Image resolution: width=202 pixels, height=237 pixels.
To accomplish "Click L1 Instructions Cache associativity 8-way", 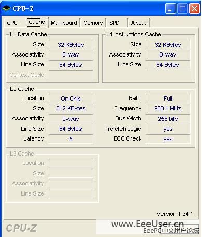I will [168, 54].
